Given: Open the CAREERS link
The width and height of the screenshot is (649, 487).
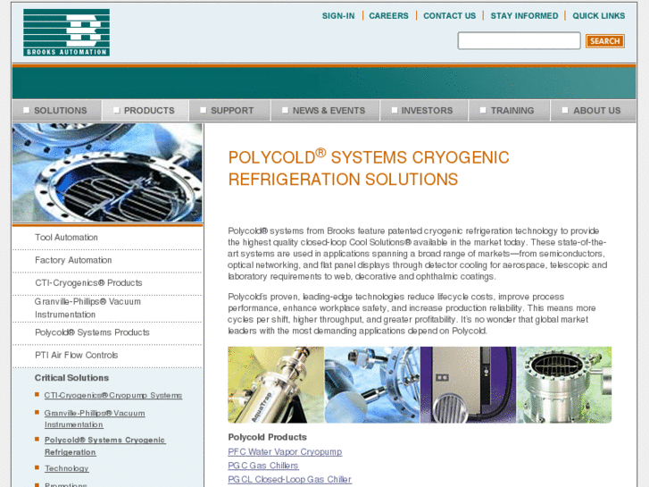Looking at the screenshot, I should (x=388, y=16).
